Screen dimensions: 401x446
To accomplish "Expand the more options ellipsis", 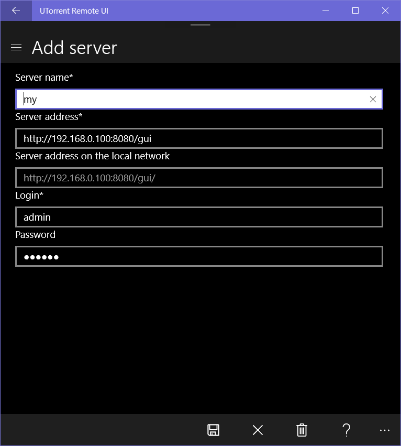I will click(x=385, y=430).
